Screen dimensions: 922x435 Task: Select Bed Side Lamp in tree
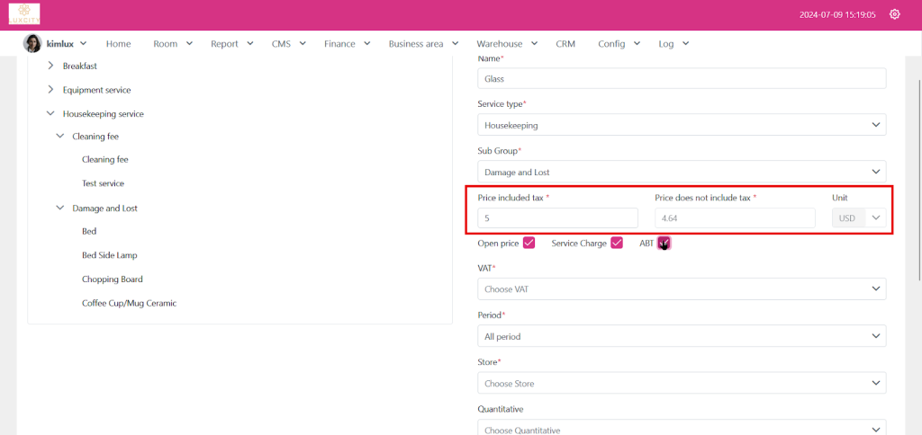pyautogui.click(x=109, y=255)
